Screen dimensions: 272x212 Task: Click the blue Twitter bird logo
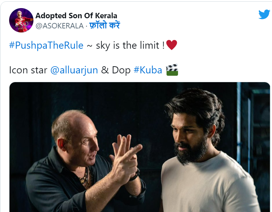coord(264,14)
